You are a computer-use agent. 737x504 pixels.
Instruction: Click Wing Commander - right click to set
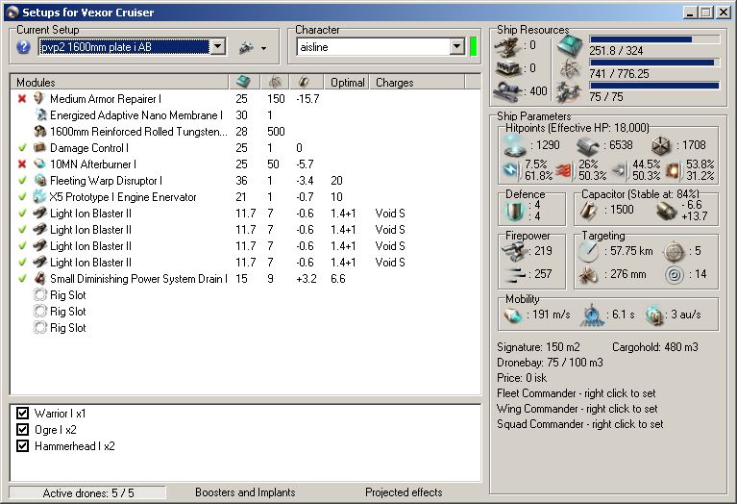577,409
